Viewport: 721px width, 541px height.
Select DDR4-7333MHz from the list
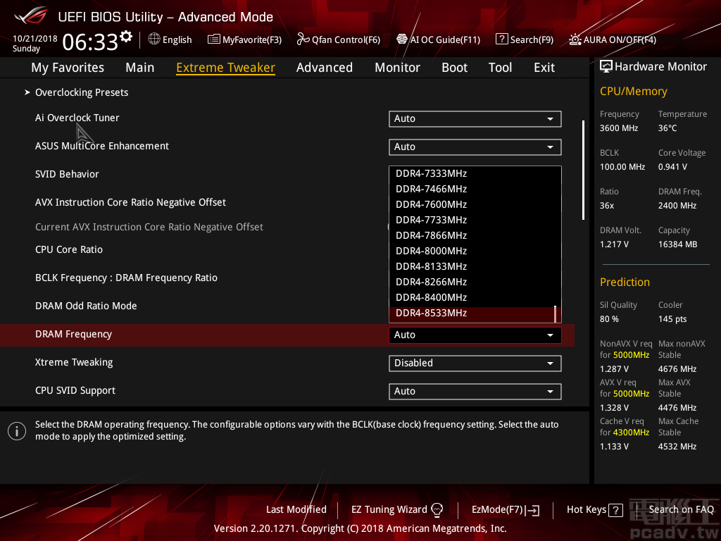point(475,173)
